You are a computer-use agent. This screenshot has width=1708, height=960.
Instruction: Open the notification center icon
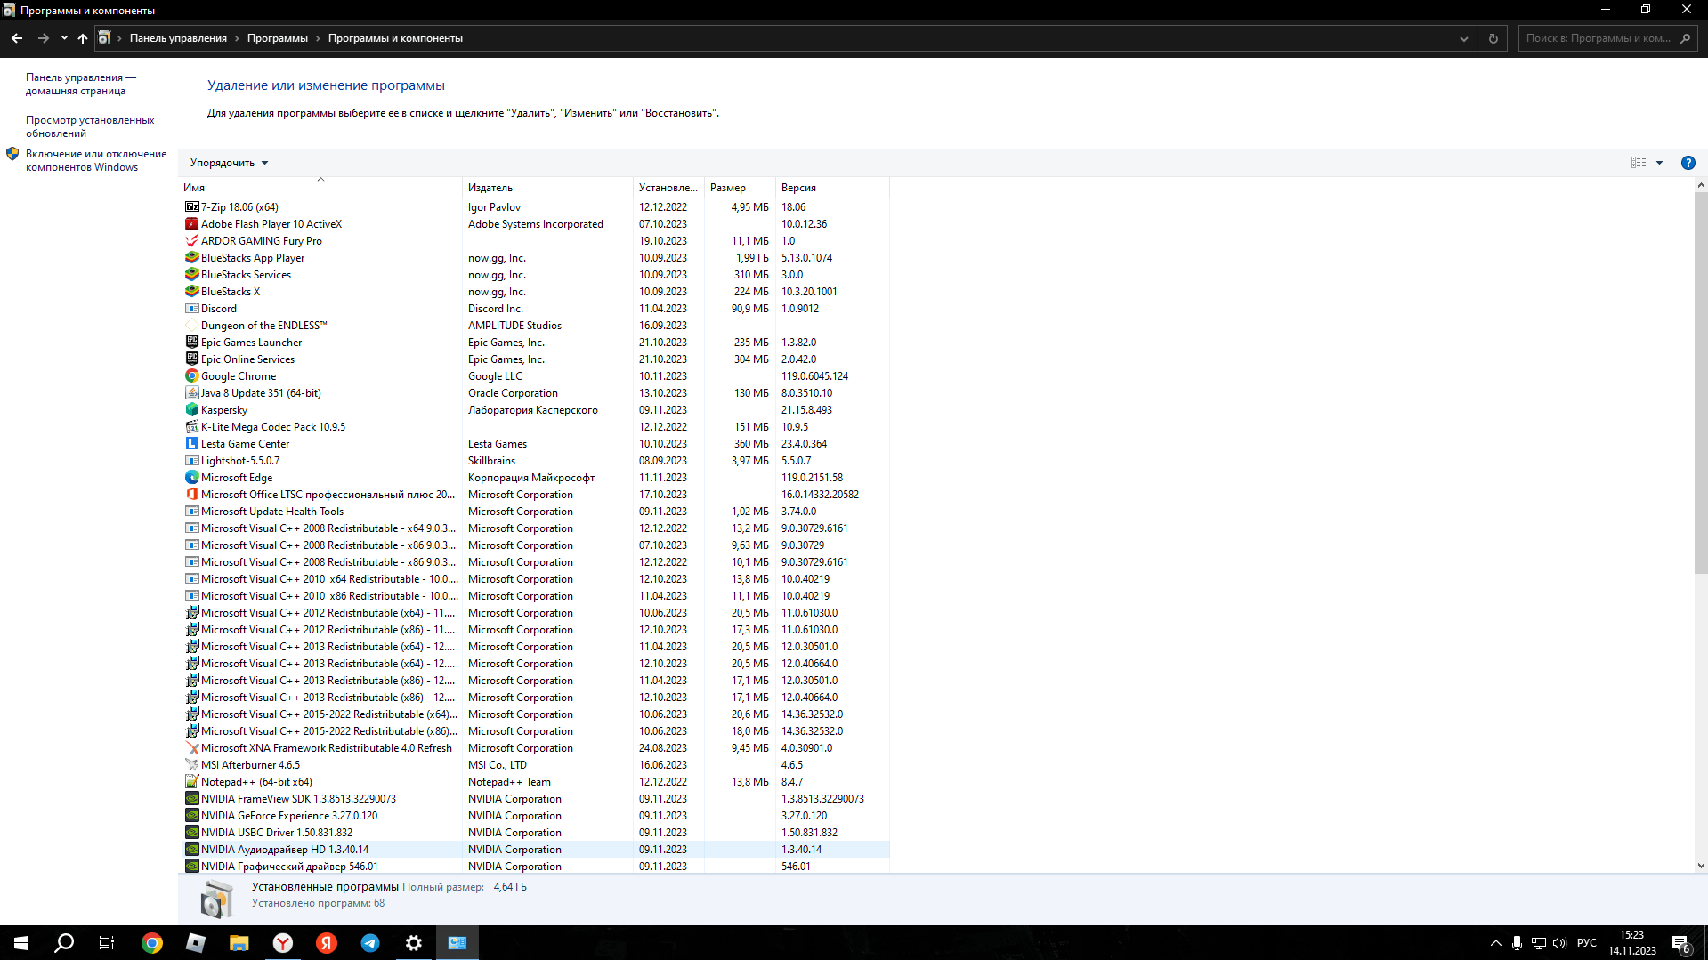pyautogui.click(x=1681, y=943)
